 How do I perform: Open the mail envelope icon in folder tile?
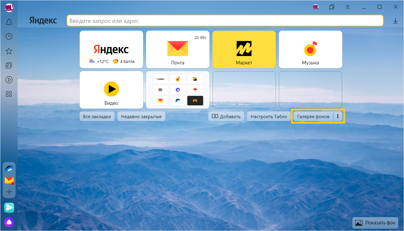point(160,100)
